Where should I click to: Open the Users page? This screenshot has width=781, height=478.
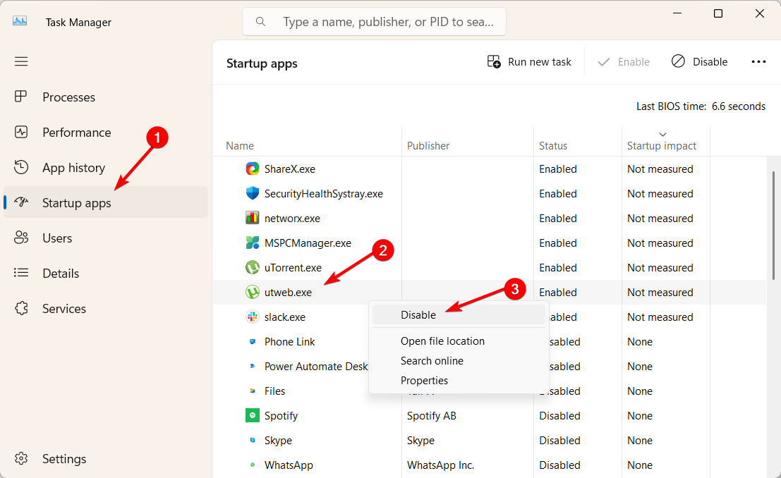tap(106, 238)
